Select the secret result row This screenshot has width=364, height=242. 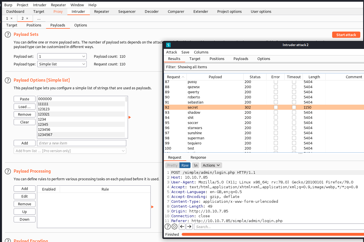[264, 107]
